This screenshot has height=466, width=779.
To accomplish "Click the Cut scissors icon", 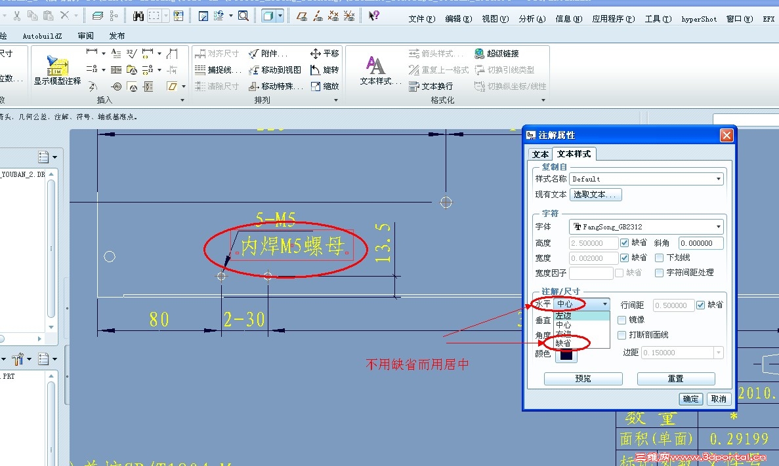I will coord(17,16).
